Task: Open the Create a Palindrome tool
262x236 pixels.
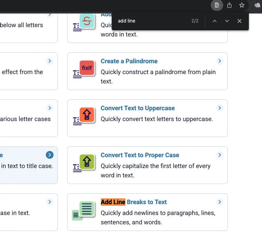Action: 129,61
